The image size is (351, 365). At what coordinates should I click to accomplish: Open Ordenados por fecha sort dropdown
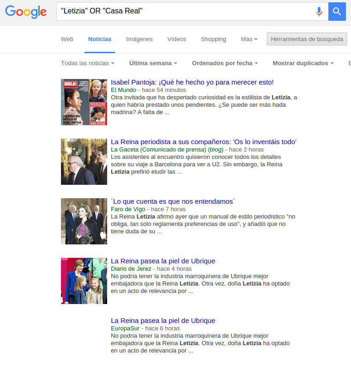(x=224, y=63)
